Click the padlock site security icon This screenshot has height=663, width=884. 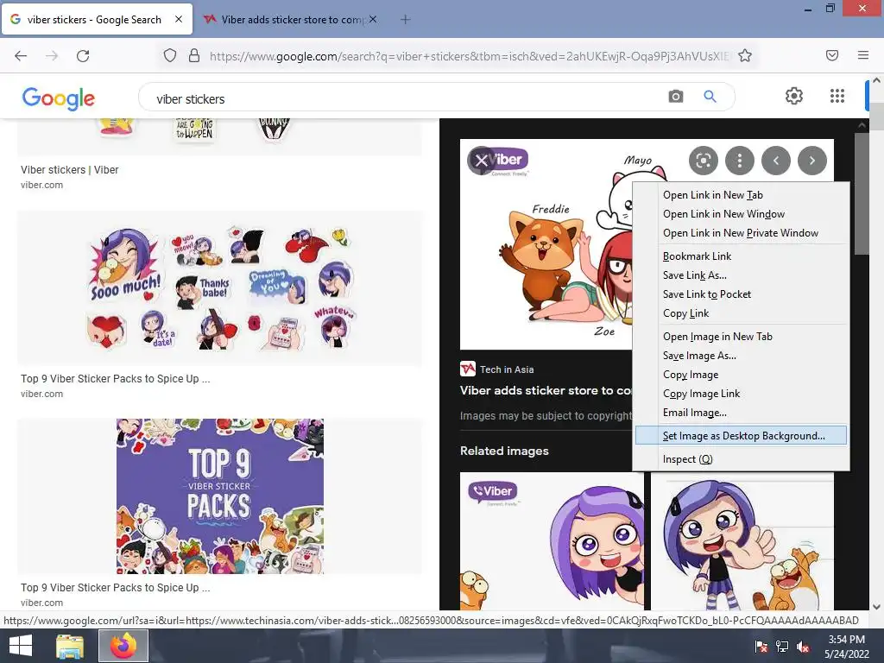pos(194,56)
